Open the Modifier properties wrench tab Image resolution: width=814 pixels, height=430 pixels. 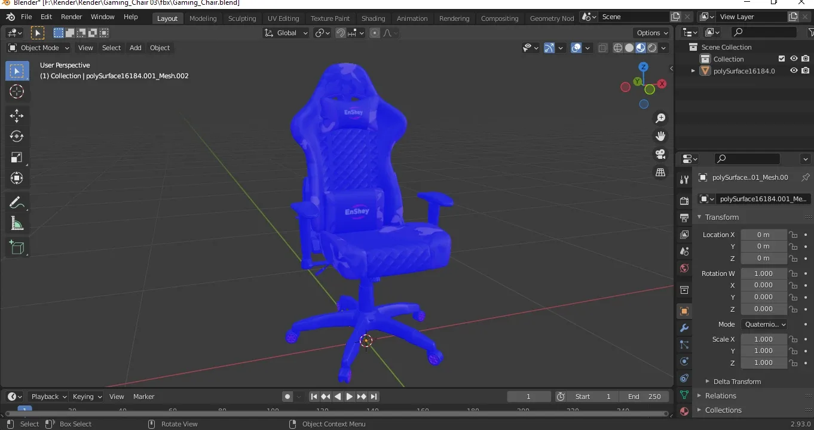(684, 328)
